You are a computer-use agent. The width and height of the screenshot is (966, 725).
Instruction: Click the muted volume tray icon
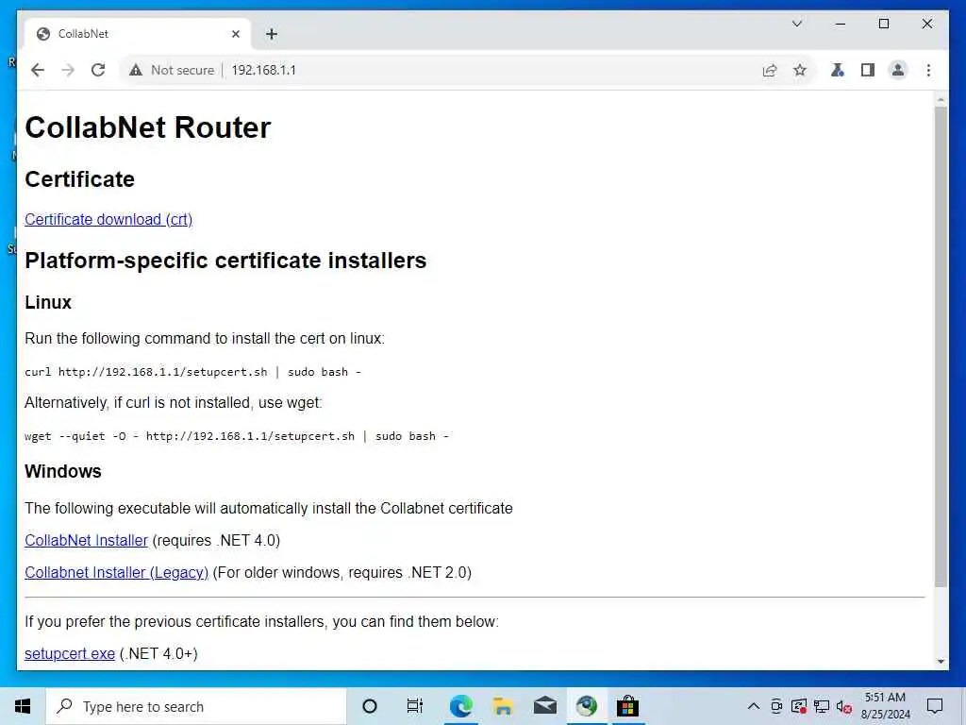click(844, 706)
